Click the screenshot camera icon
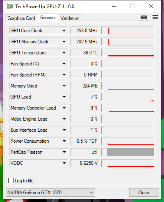 [144, 17]
